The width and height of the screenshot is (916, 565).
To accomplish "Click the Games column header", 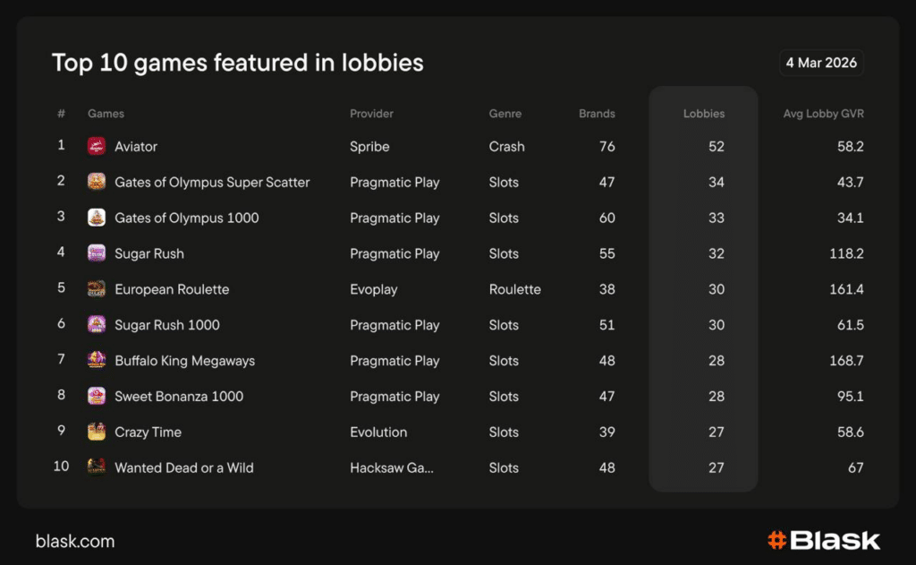I will [x=106, y=114].
